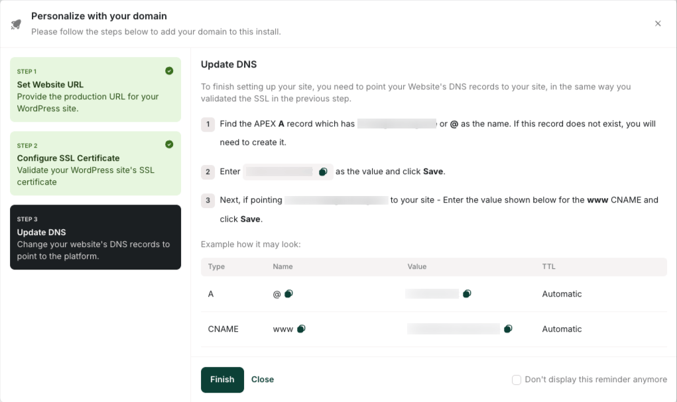677x402 pixels.
Task: Click the Type column header
Action: (216, 266)
